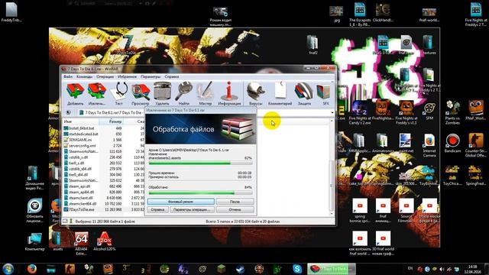Viewport: 489px width, 275px height.
Task: Click the Отмена button
Action: point(235,210)
